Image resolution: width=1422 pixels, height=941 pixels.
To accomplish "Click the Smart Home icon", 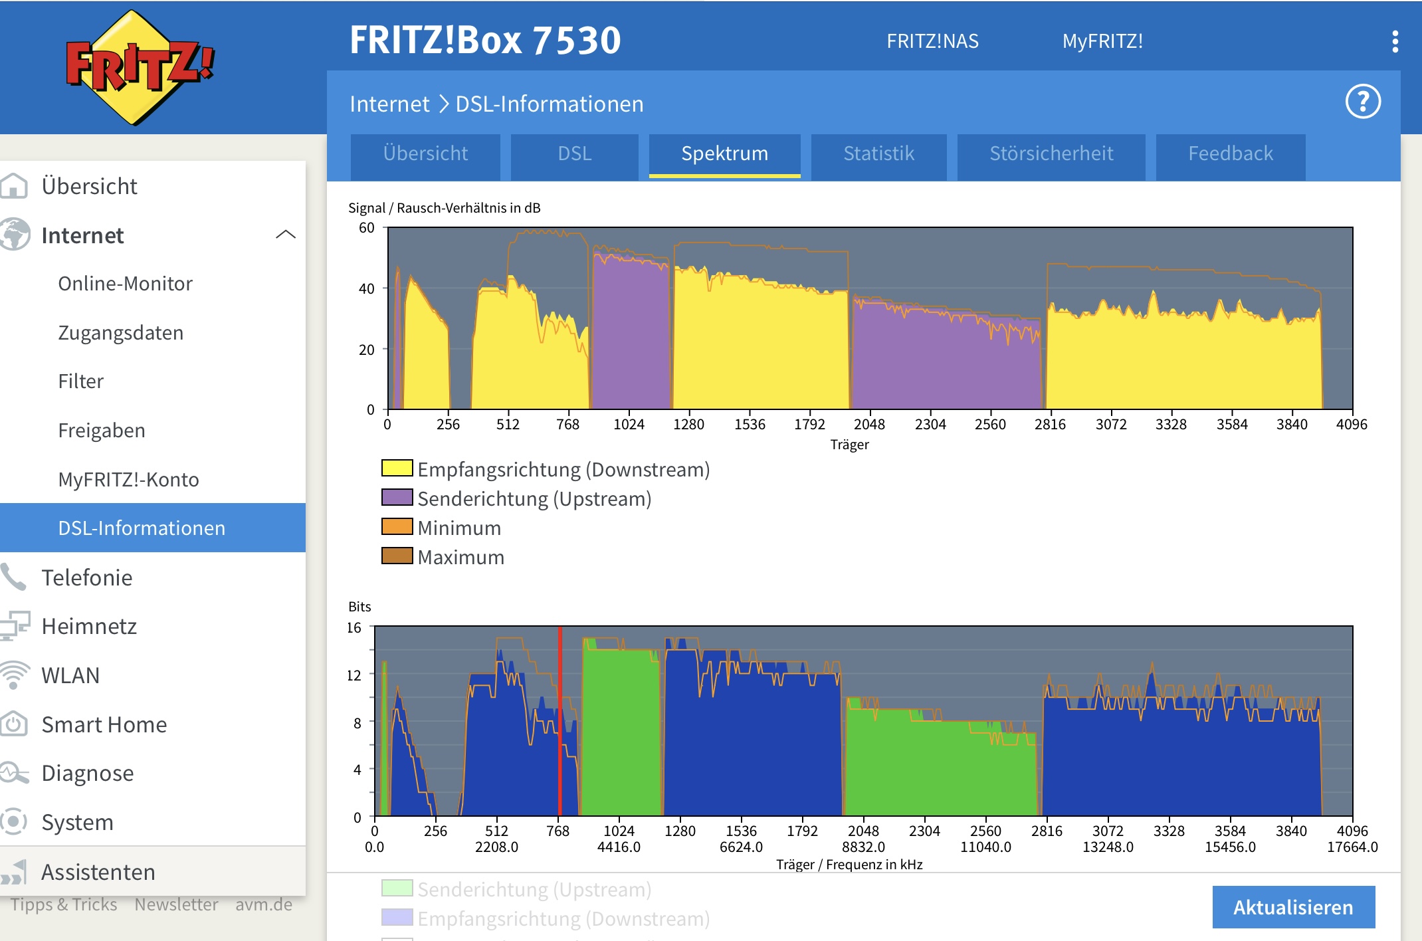I will click(x=13, y=724).
